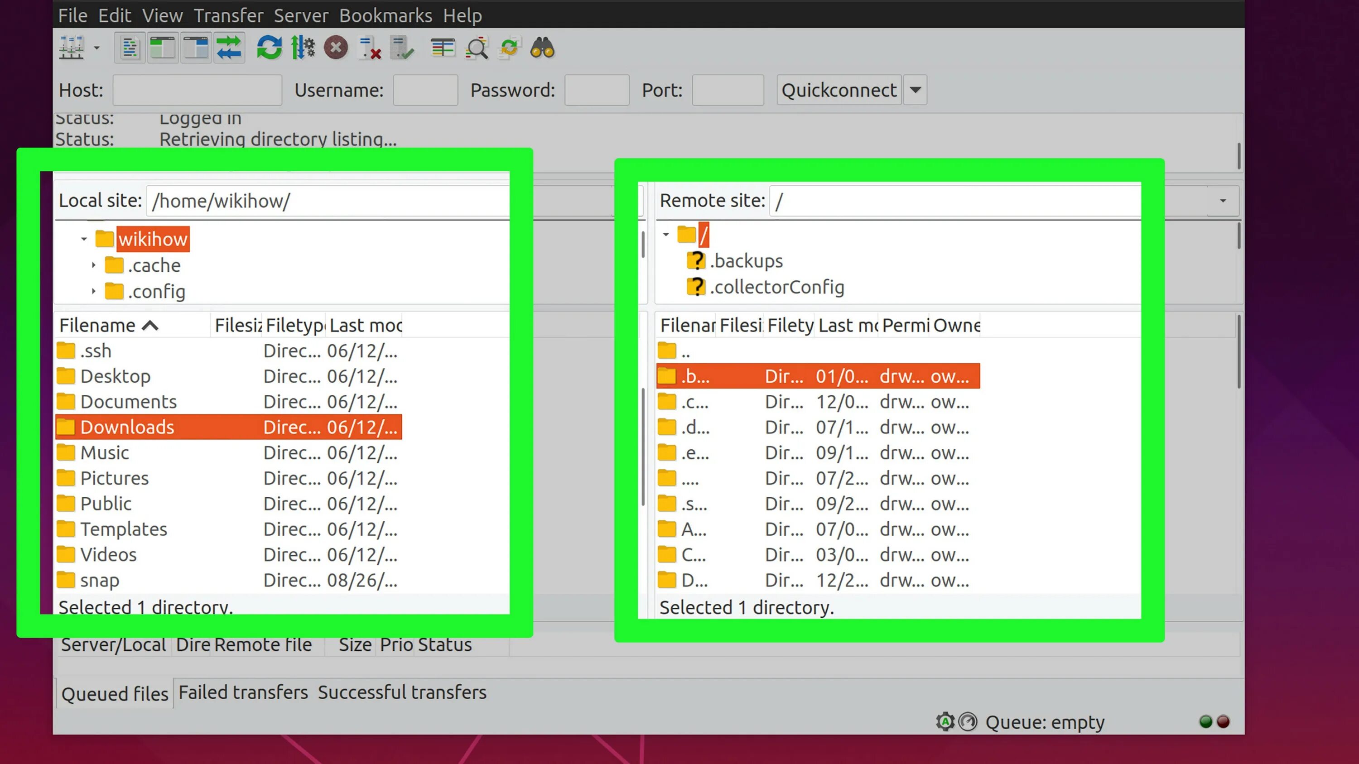Click the bookmark manager binoculars icon
Image resolution: width=1359 pixels, height=764 pixels.
tap(541, 48)
